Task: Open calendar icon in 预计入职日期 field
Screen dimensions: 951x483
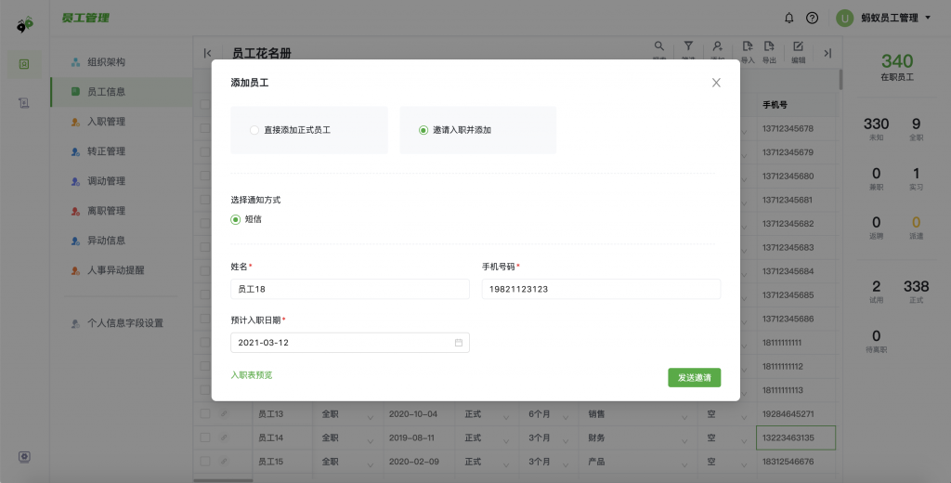Action: click(458, 343)
